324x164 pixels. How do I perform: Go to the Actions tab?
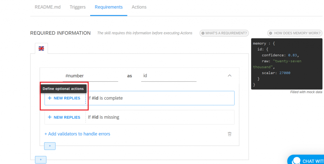pos(139,7)
